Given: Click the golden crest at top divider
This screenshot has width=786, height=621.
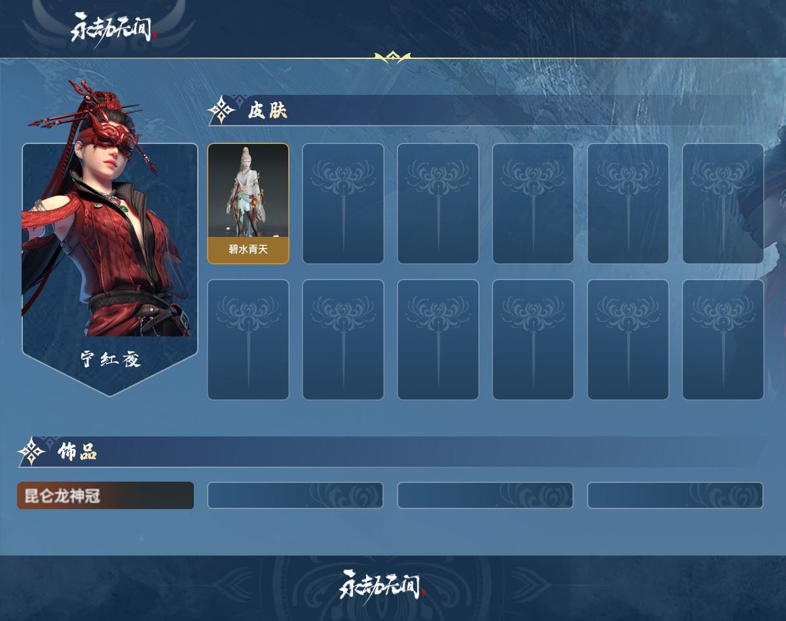Looking at the screenshot, I should [392, 58].
